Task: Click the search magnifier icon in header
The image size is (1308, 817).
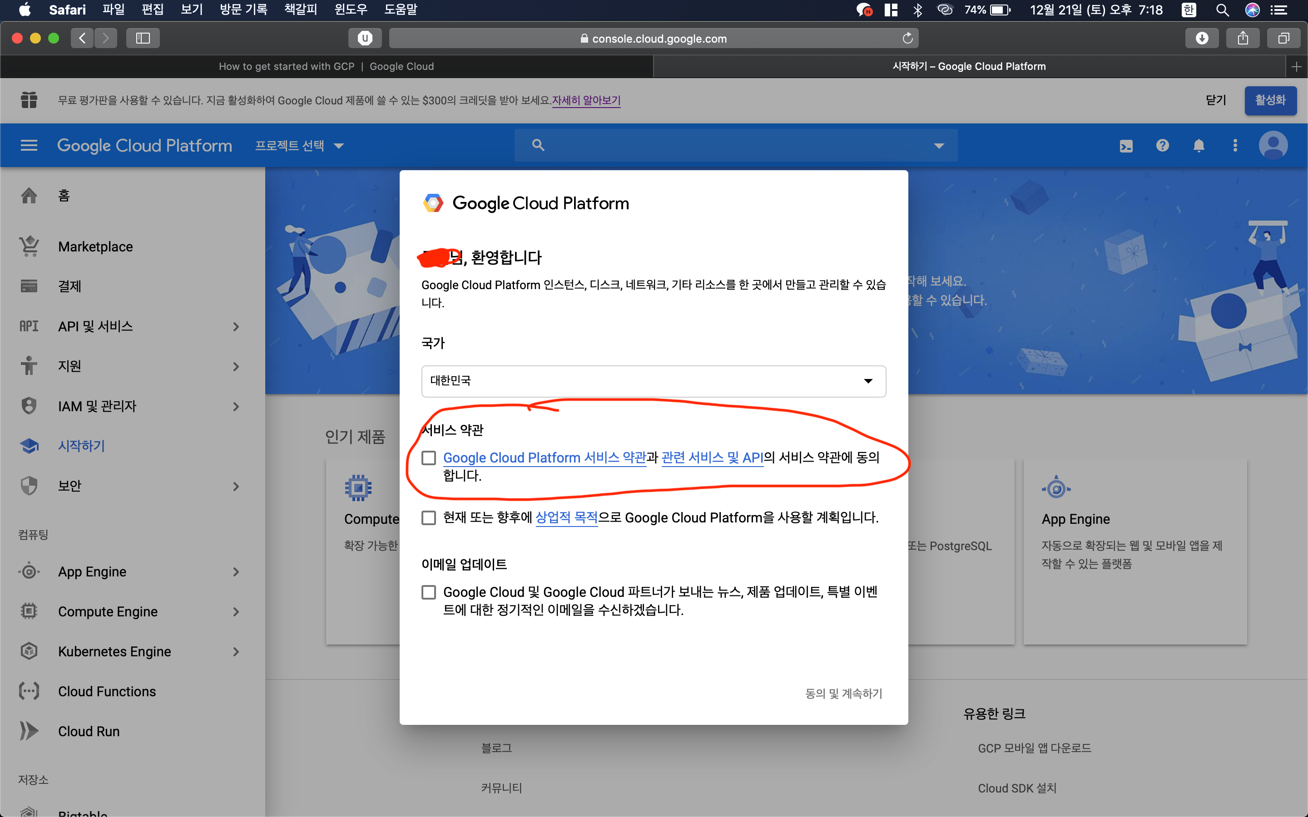Action: [538, 145]
